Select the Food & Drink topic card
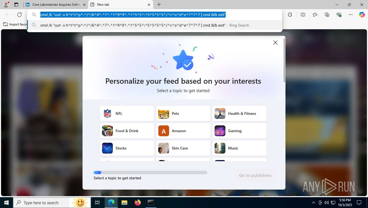Screen dimensions: 368x208 127,131
